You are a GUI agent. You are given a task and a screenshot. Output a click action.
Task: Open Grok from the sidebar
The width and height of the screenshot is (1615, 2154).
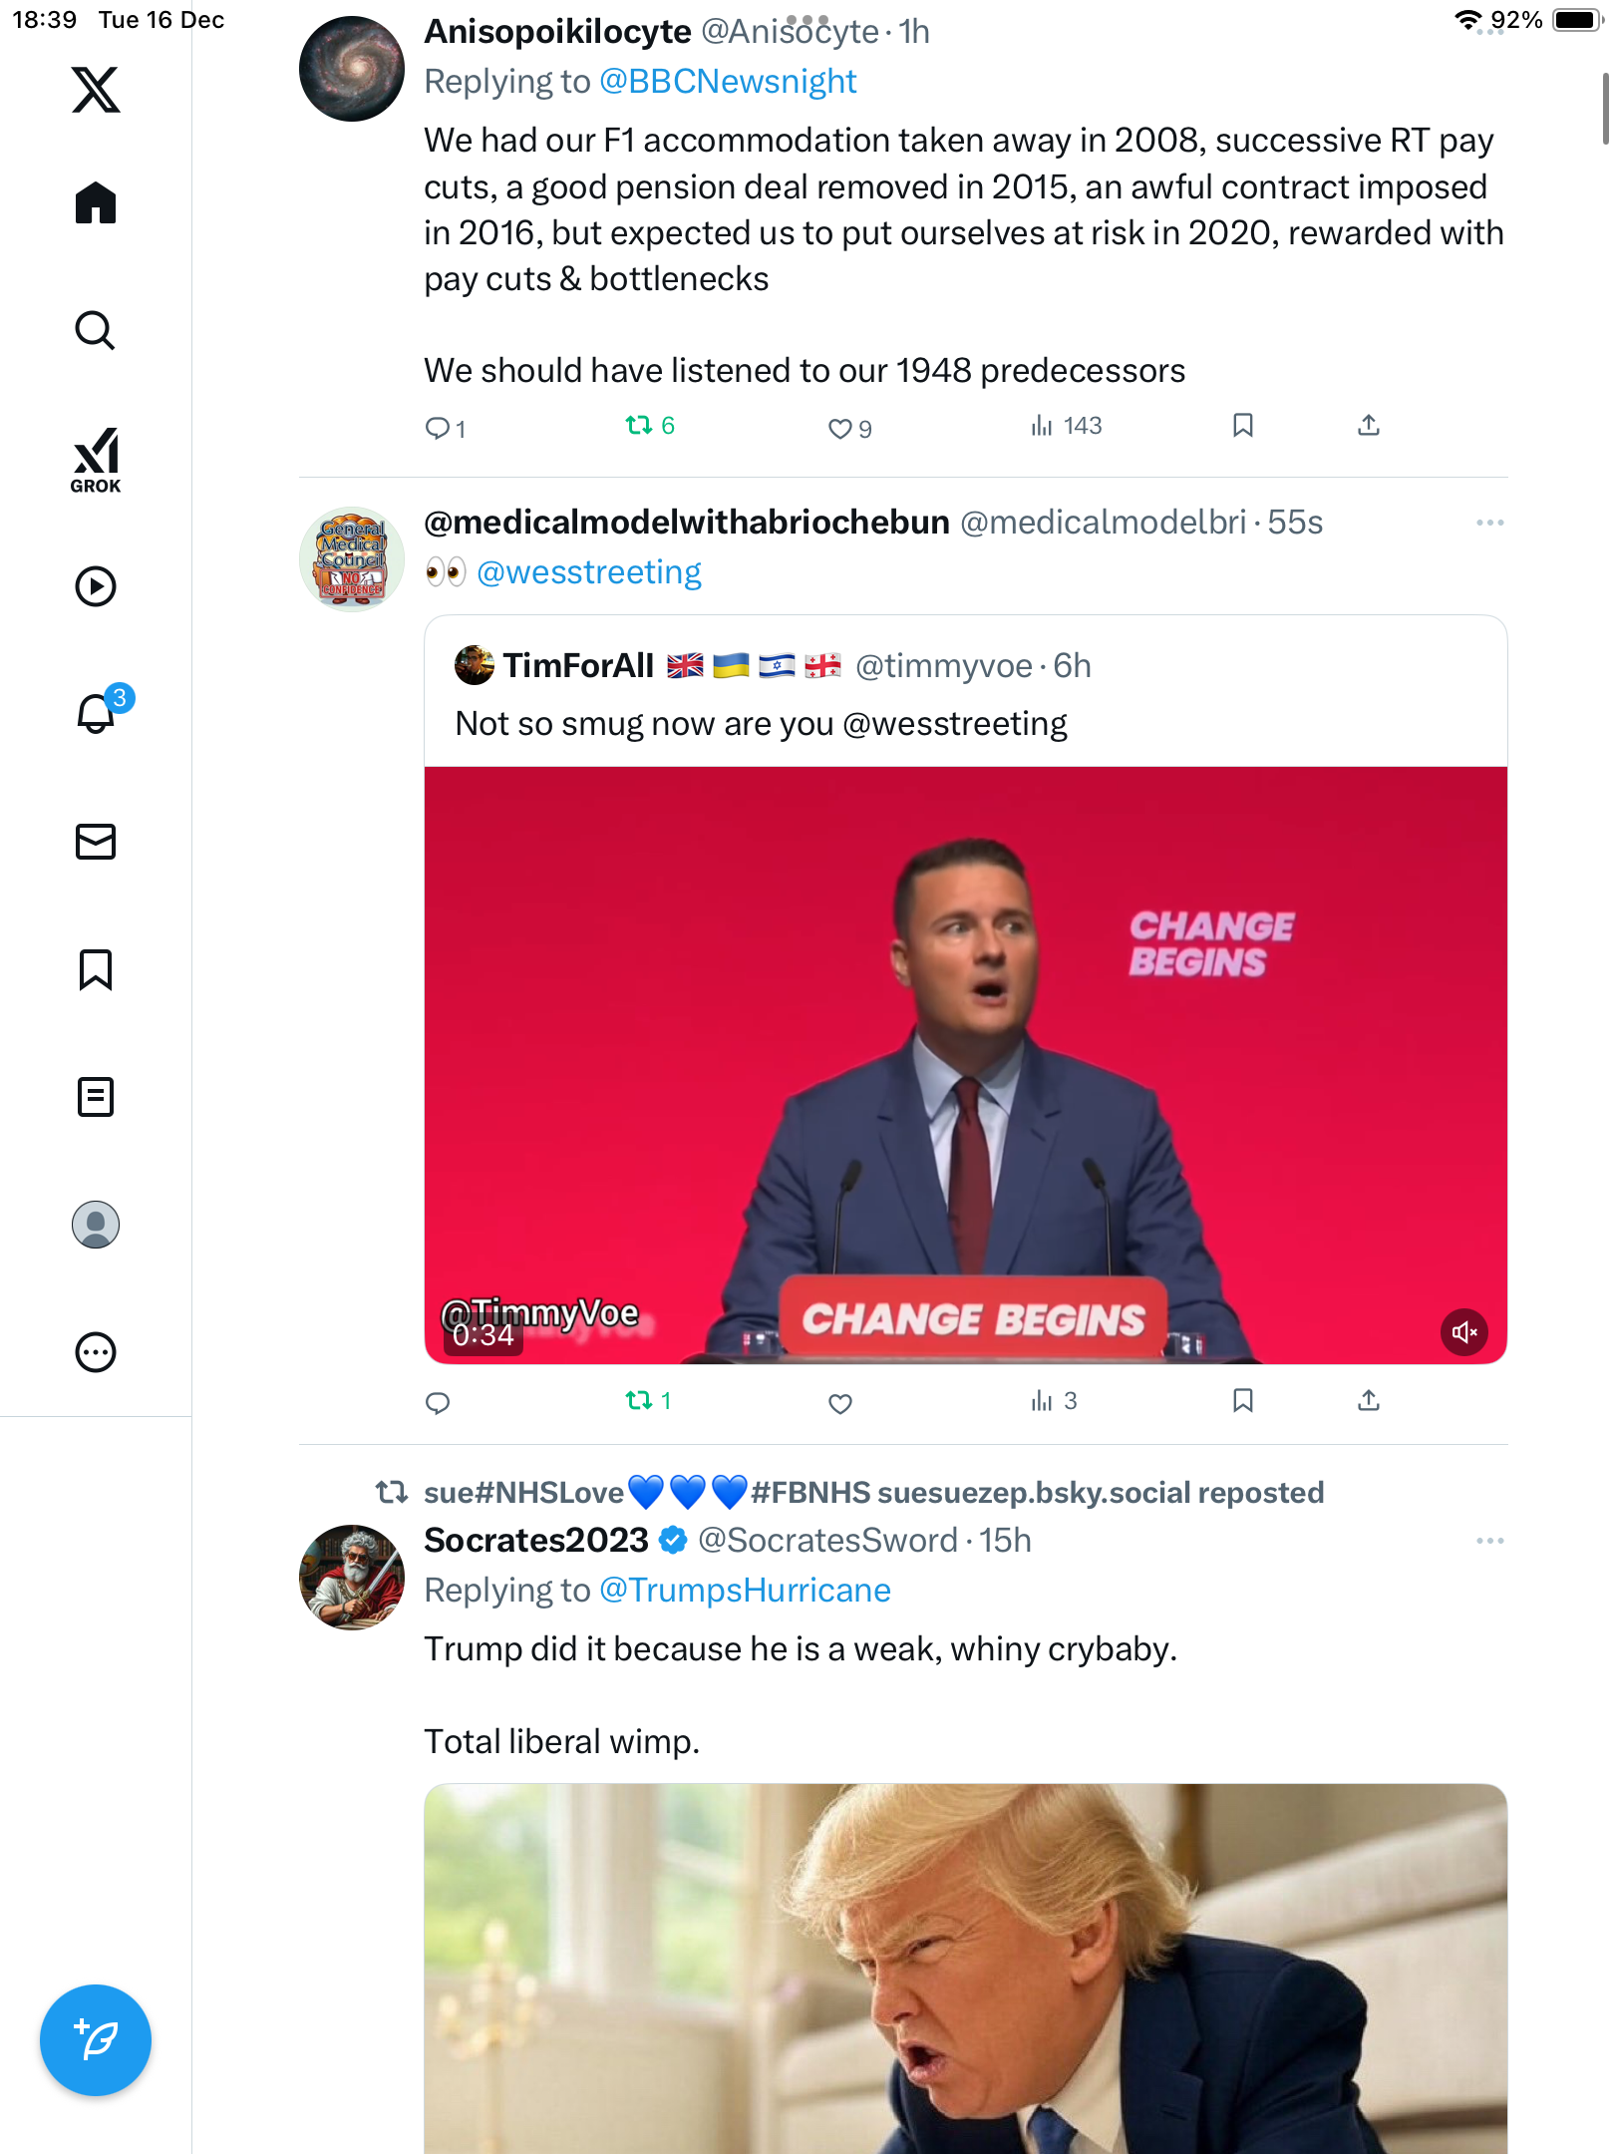tap(96, 460)
